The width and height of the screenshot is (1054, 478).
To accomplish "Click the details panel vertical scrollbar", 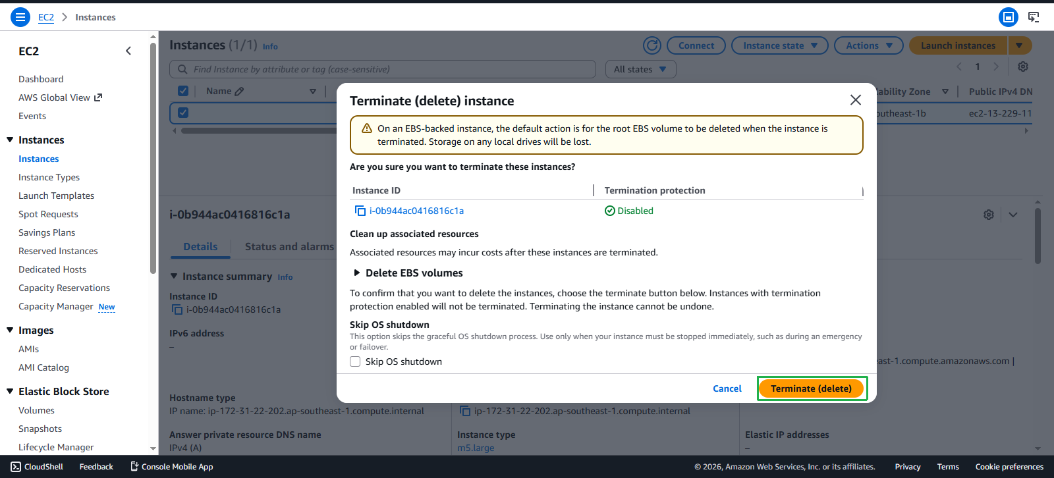I will point(1038,236).
